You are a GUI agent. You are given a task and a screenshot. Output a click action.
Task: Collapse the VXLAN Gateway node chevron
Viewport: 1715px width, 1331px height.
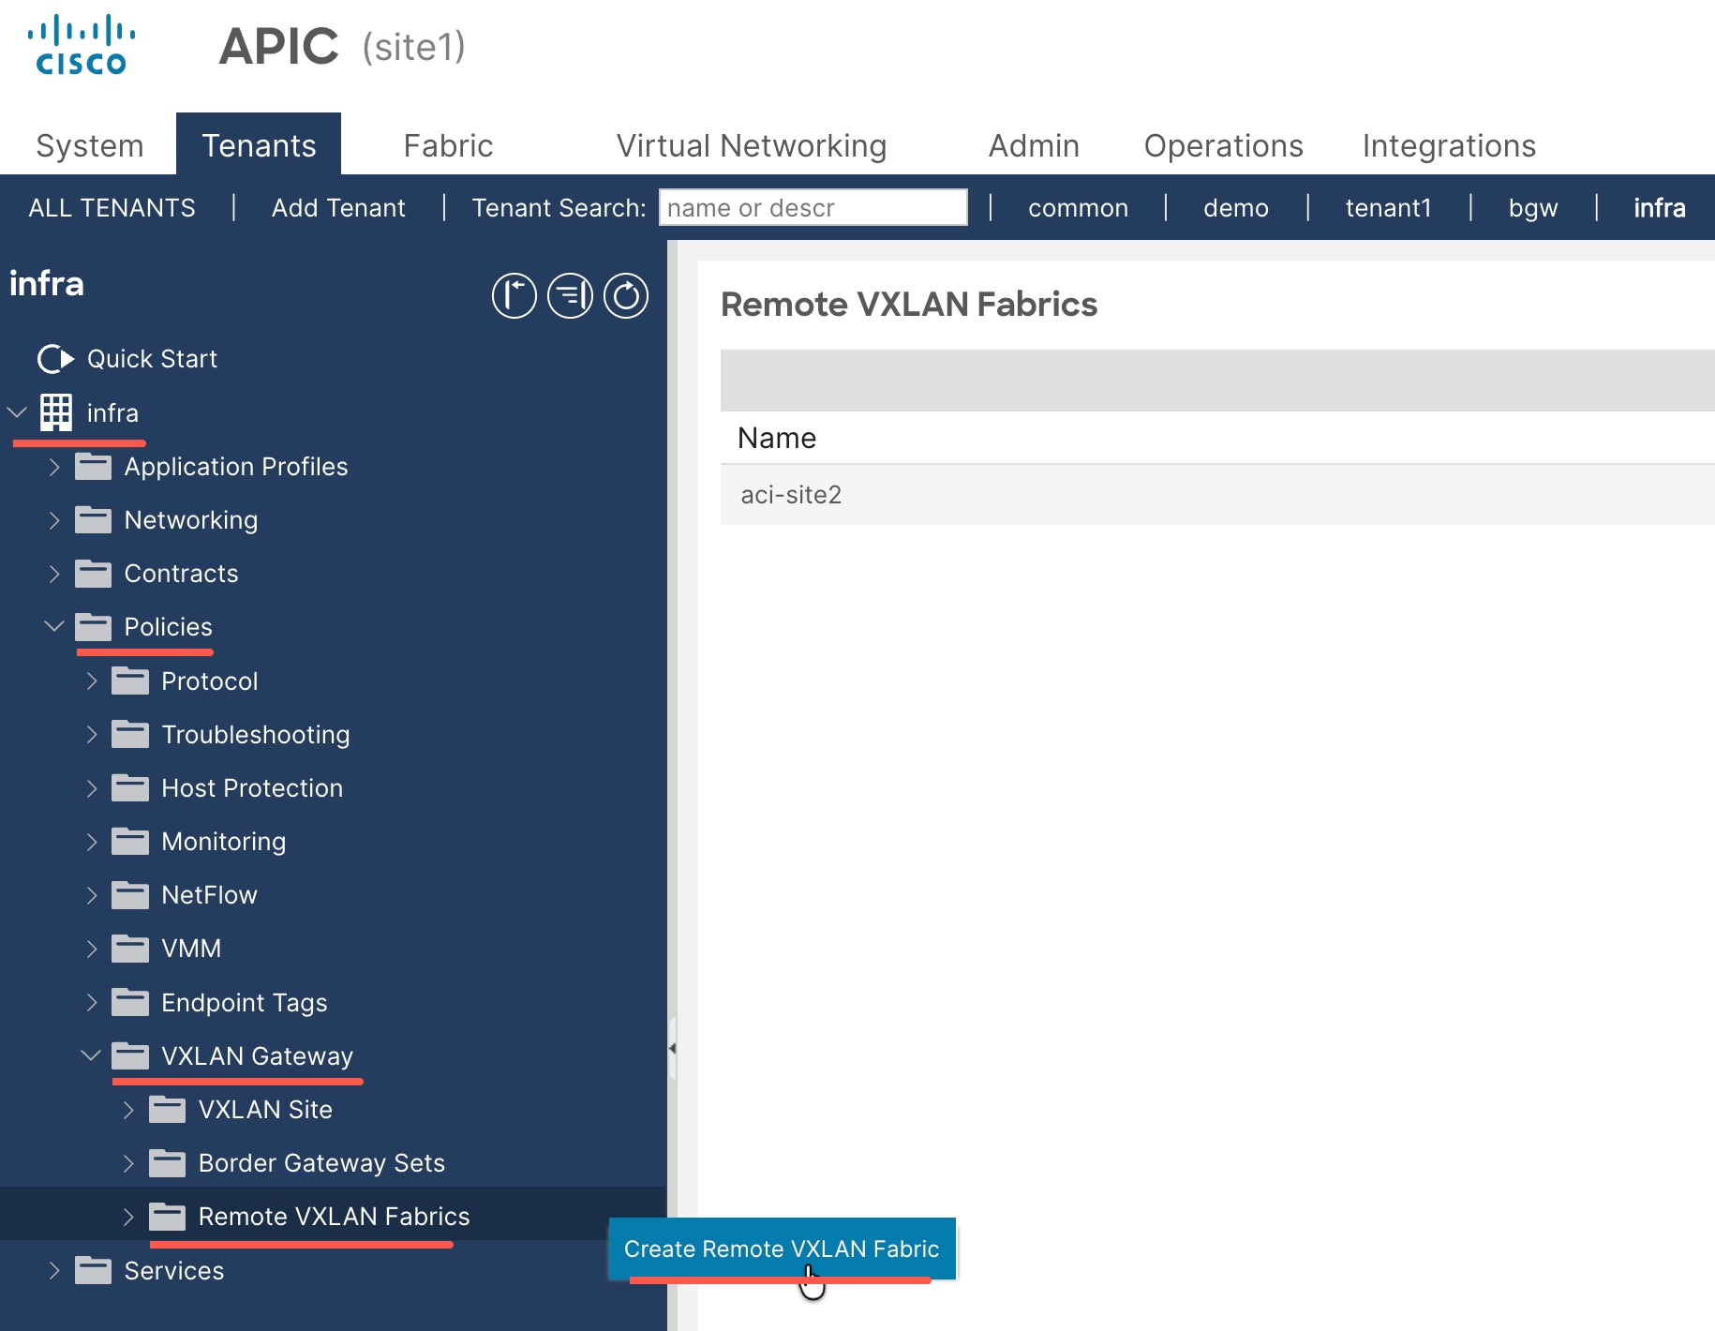coord(91,1055)
